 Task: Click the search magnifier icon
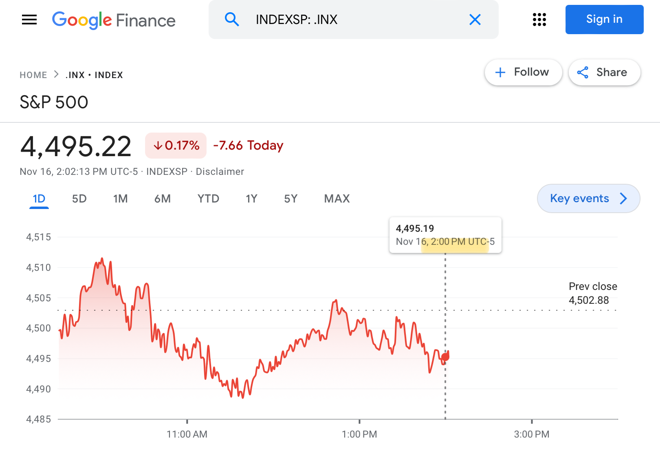[x=232, y=19]
